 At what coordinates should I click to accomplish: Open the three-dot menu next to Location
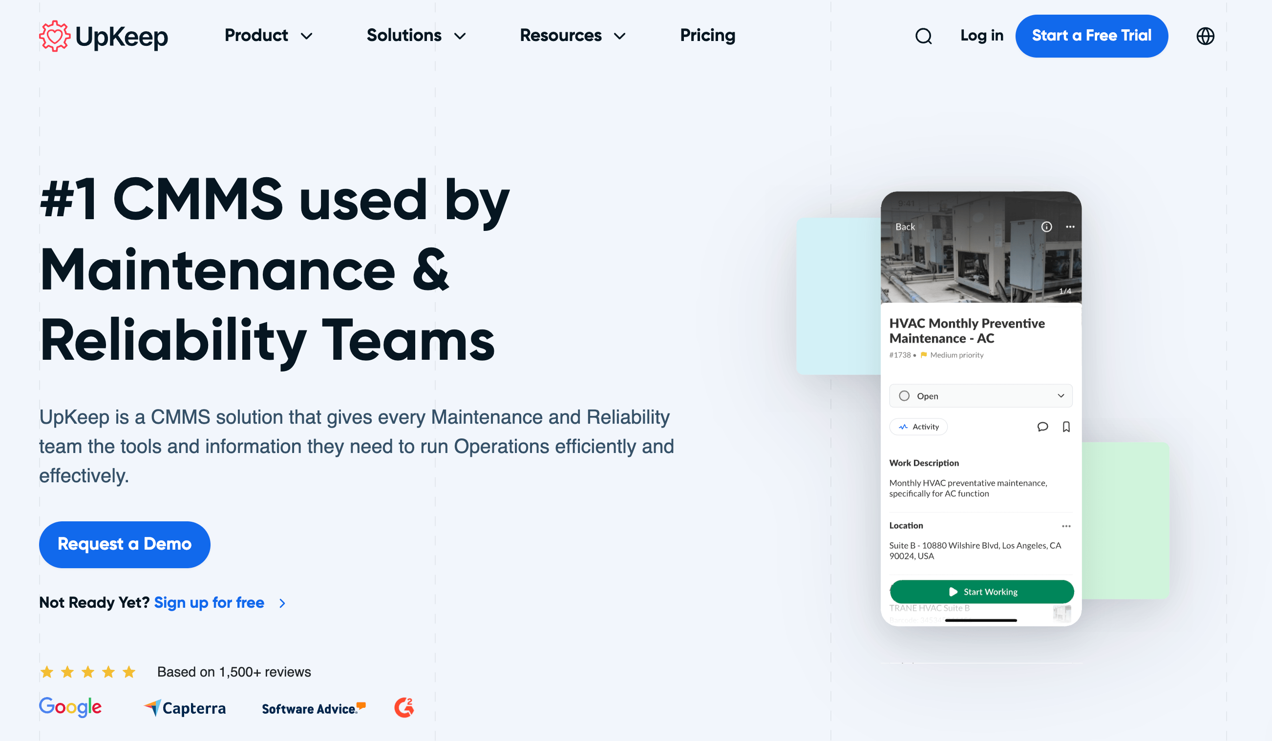(1066, 526)
